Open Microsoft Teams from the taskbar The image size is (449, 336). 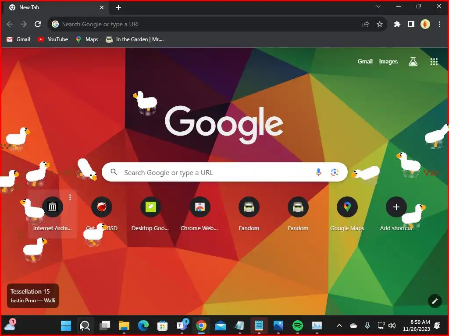point(182,325)
